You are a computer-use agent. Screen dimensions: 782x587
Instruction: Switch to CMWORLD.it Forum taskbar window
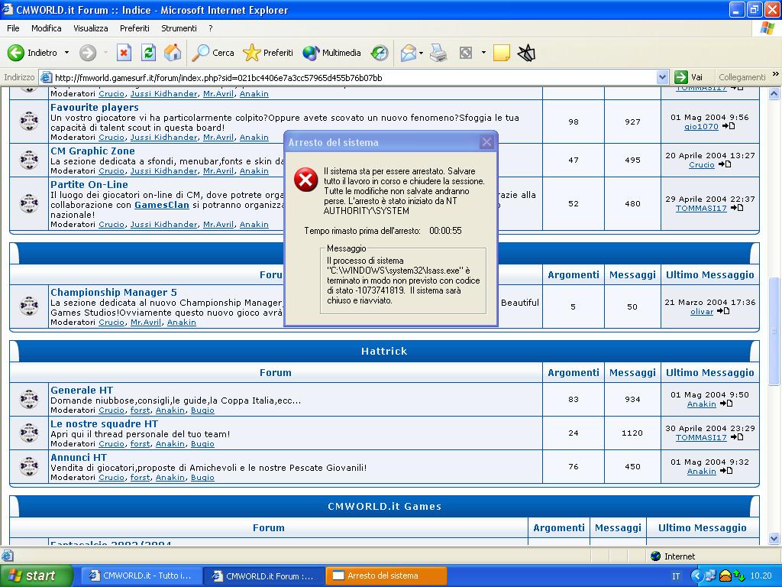coord(263,576)
